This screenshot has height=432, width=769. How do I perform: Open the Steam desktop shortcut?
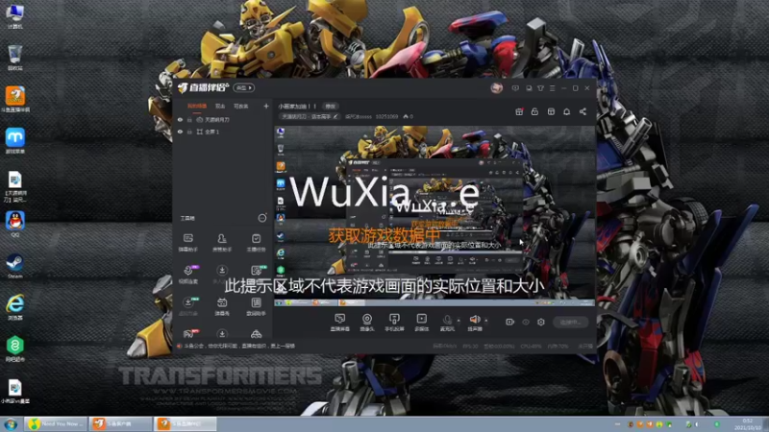14,267
